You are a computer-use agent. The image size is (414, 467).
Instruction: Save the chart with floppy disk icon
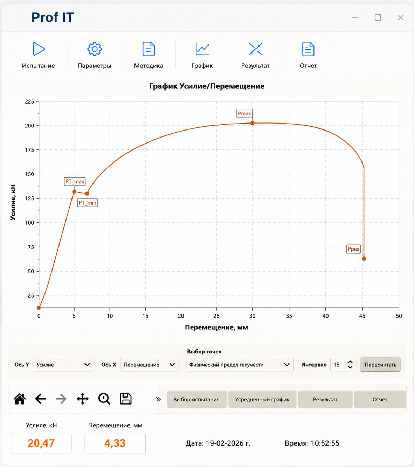[126, 399]
